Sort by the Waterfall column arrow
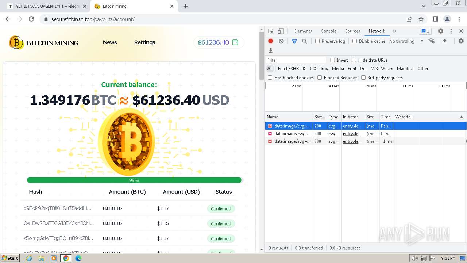The height and width of the screenshot is (263, 467). (461, 117)
